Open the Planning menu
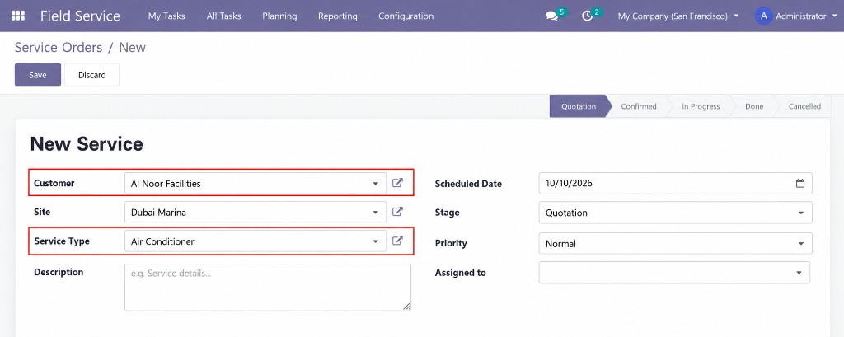The height and width of the screenshot is (337, 844). (279, 16)
